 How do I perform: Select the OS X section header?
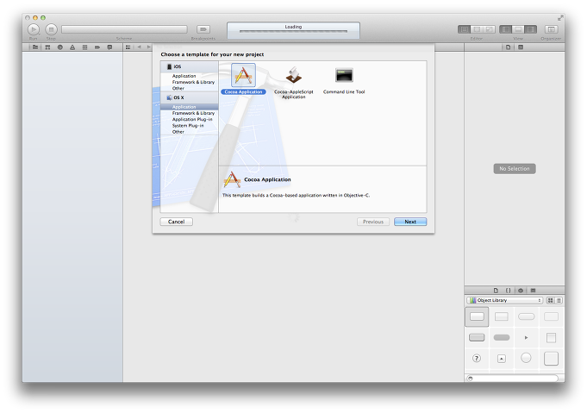pyautogui.click(x=190, y=97)
